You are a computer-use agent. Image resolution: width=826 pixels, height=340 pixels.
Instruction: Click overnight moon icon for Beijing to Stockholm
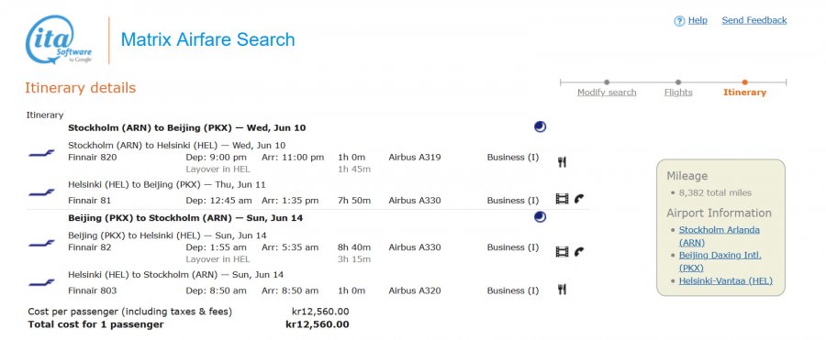540,217
